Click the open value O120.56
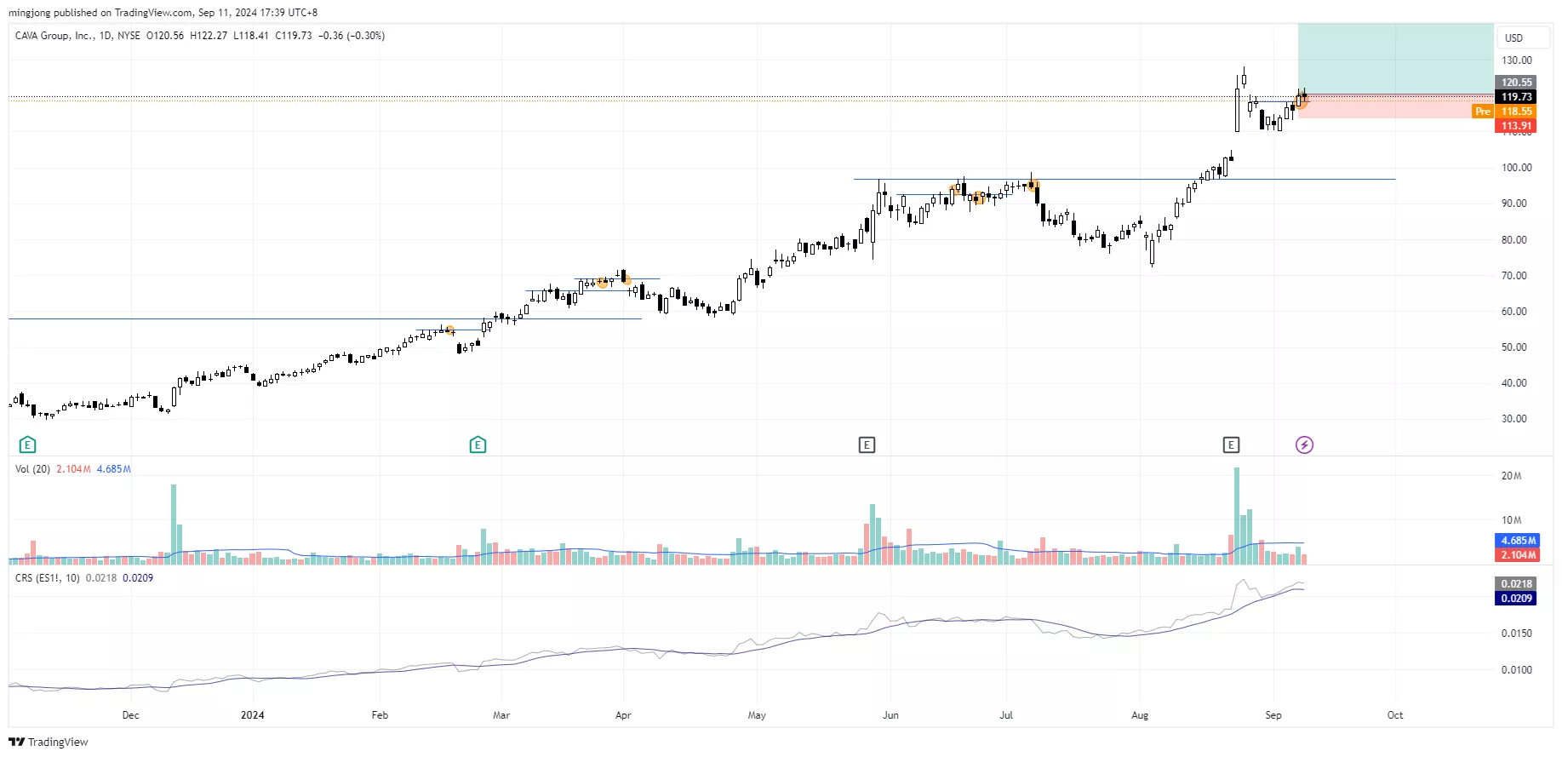Viewport: 1562px width, 757px height. tap(165, 36)
